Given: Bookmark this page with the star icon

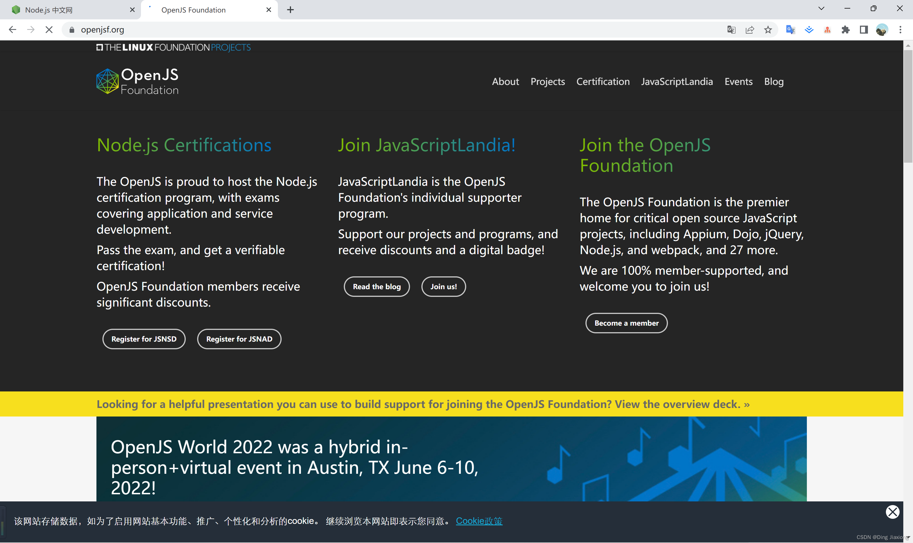Looking at the screenshot, I should 768,30.
